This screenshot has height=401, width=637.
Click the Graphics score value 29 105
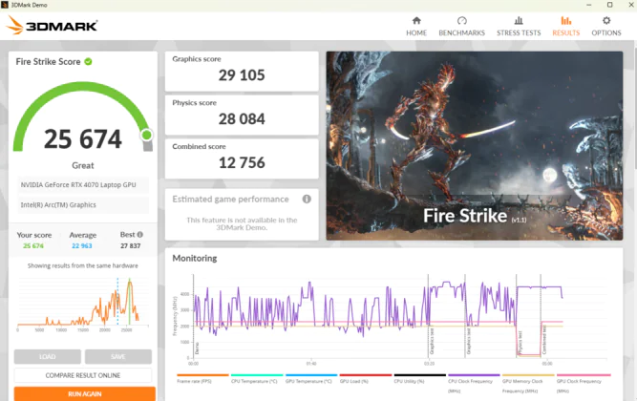[242, 75]
